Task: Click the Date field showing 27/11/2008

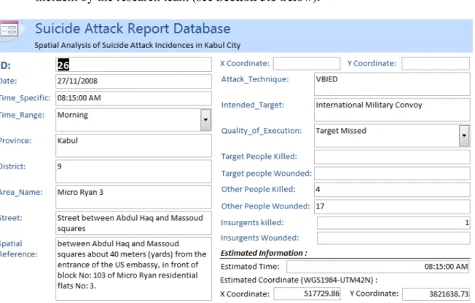Action: [x=133, y=81]
